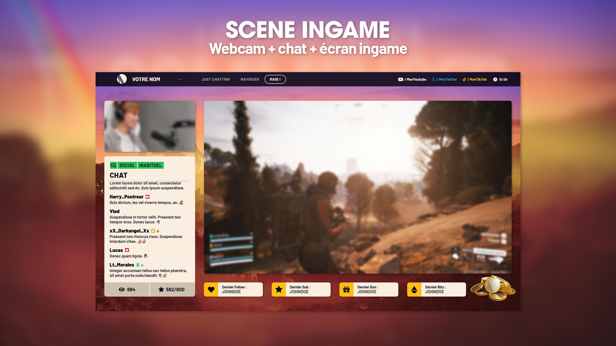Select the JUST CHATTING tab
616x346 pixels.
pos(216,79)
